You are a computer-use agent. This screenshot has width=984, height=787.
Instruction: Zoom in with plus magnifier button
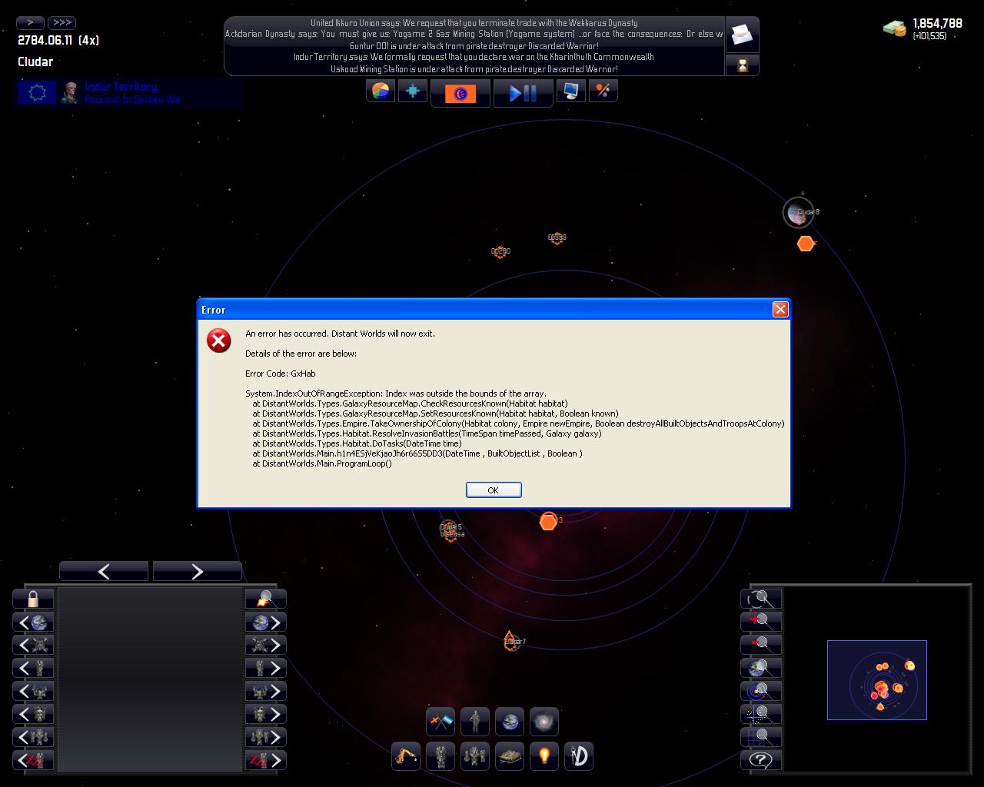(x=761, y=622)
